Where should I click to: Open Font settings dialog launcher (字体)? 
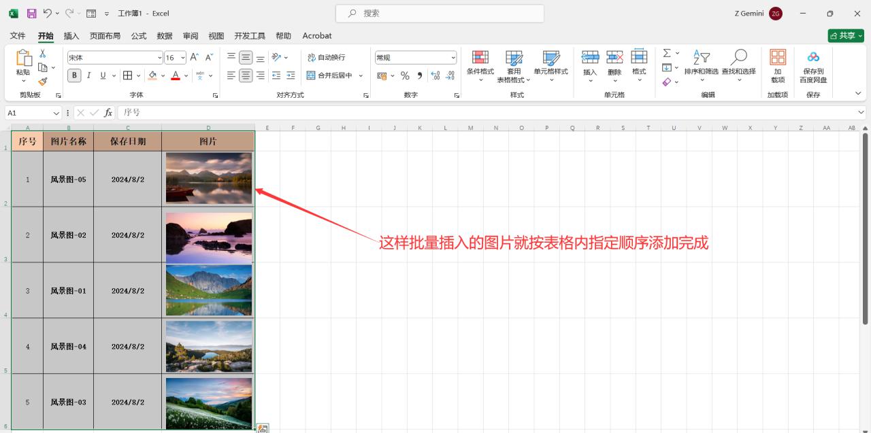coord(215,95)
